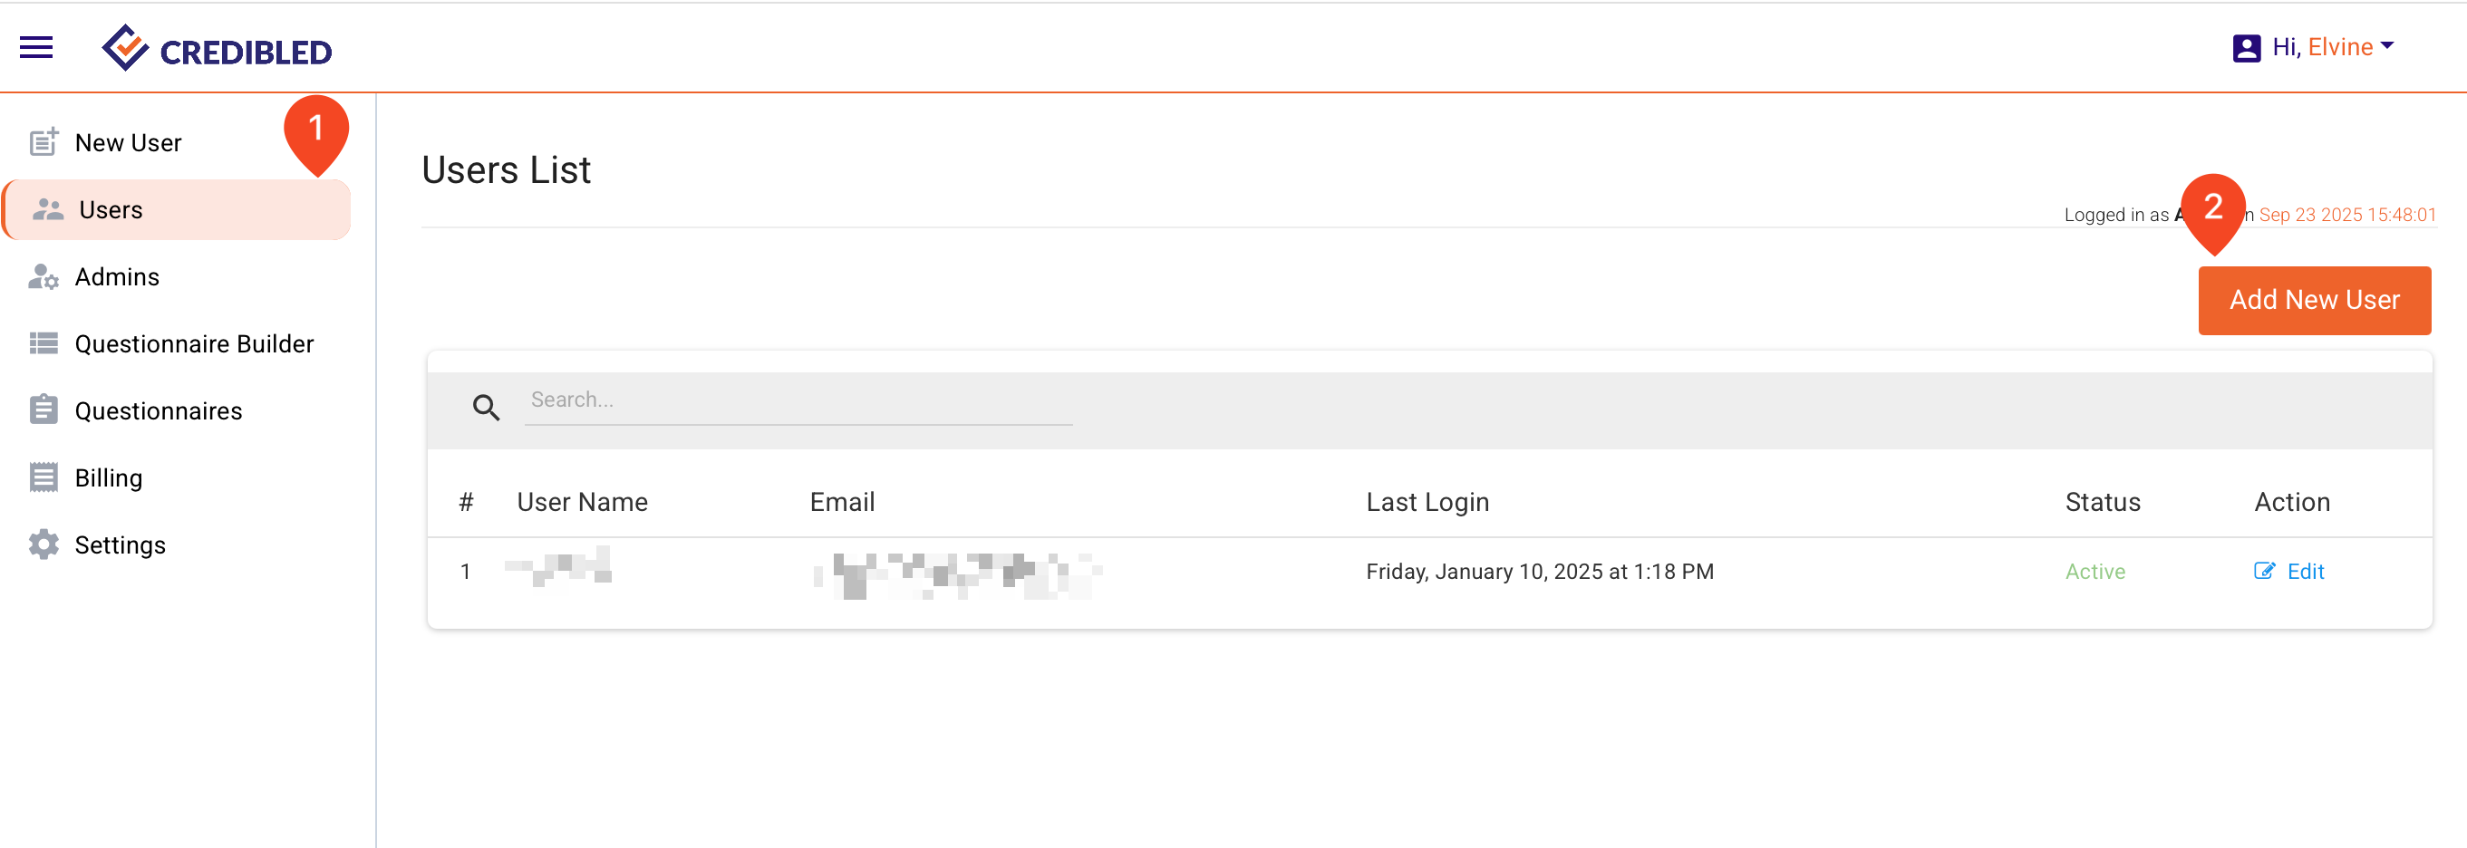This screenshot has width=2467, height=848.
Task: Open the Questionnaires menu item
Action: 158,410
